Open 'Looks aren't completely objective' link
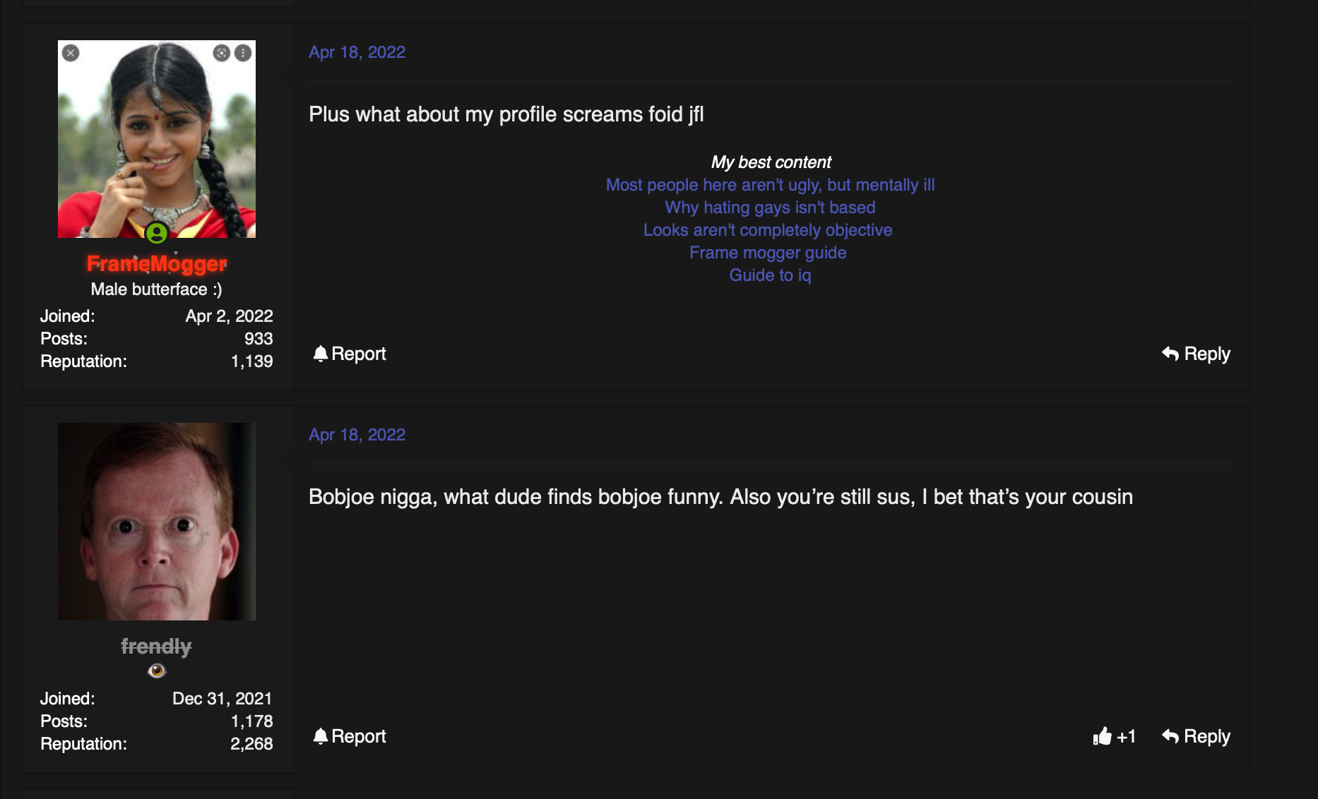Screen dimensions: 1318x799 pyautogui.click(x=768, y=230)
